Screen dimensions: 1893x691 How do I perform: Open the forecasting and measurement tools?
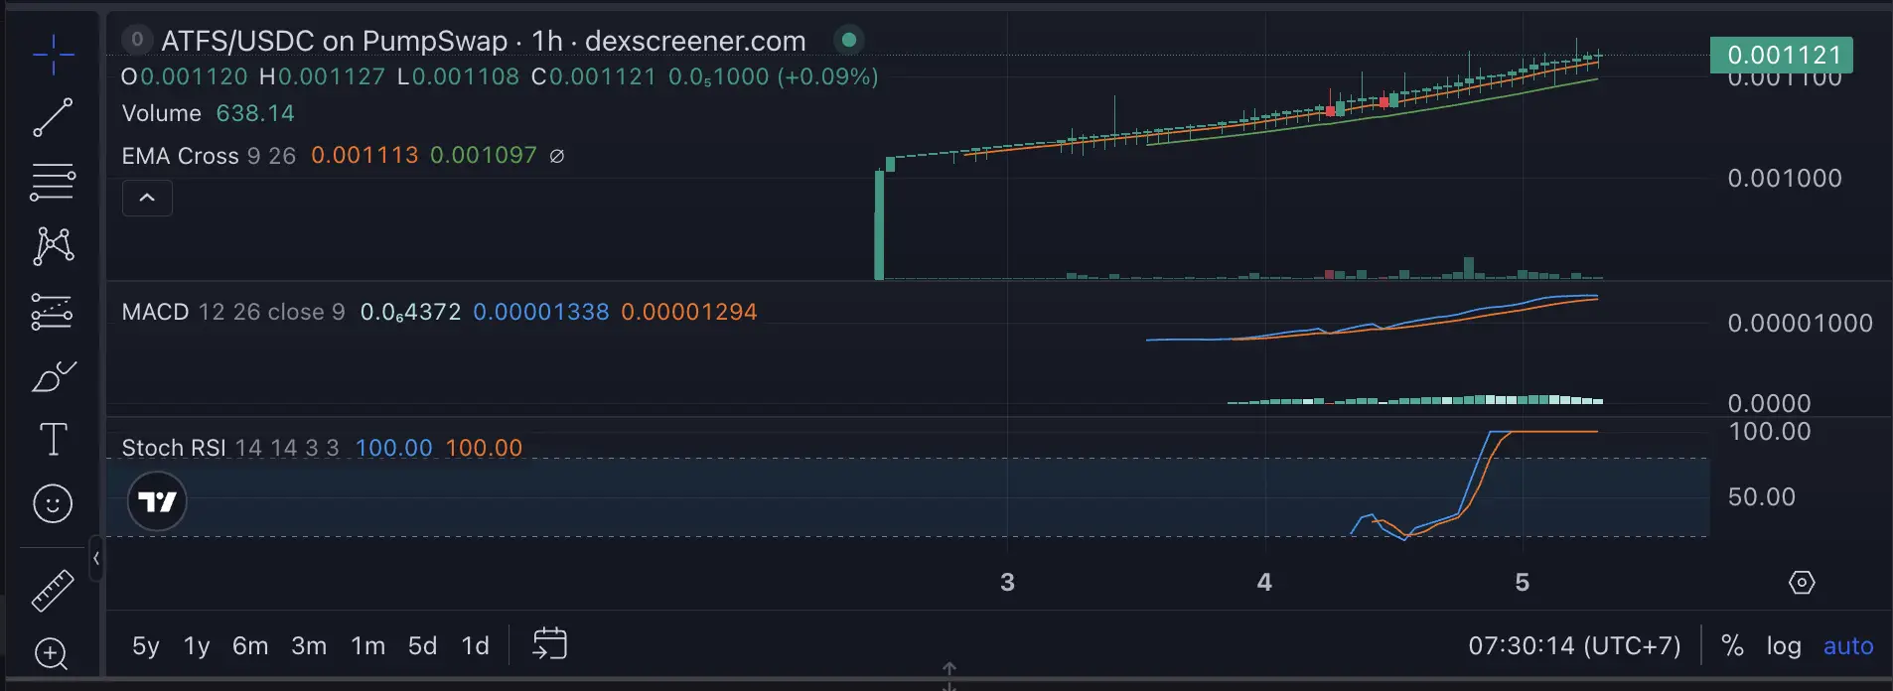point(53,311)
